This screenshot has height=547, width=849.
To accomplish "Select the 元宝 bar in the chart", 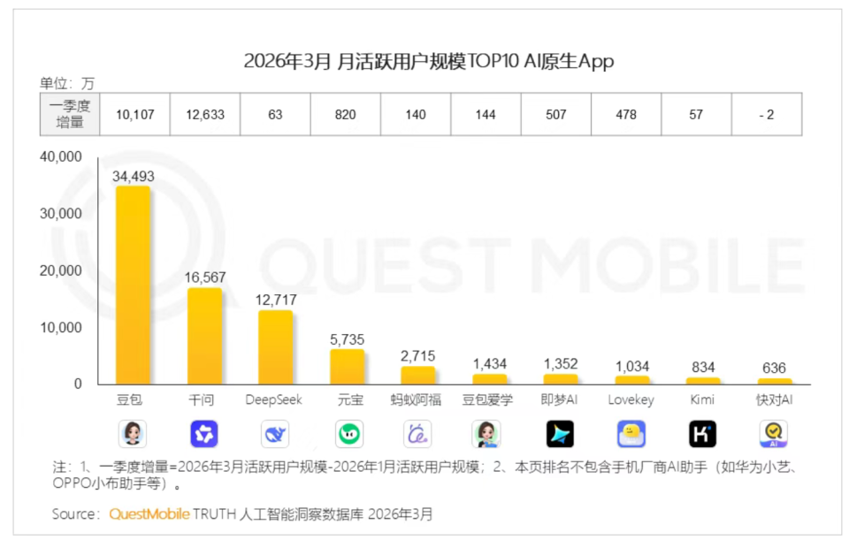I will point(347,367).
